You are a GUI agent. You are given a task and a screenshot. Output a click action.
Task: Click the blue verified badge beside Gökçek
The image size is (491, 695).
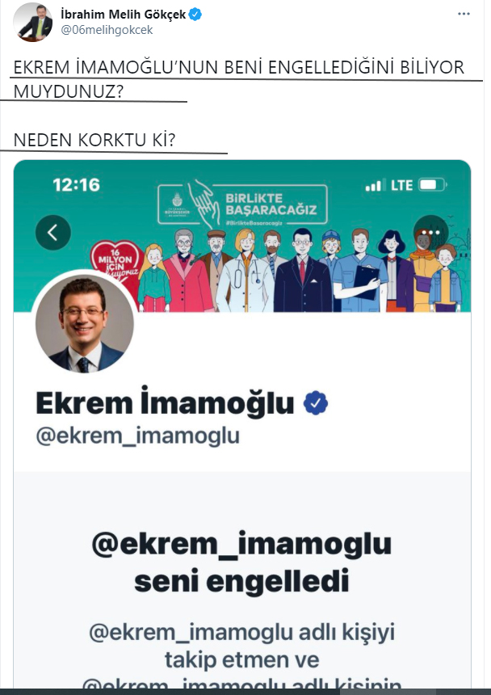(195, 15)
